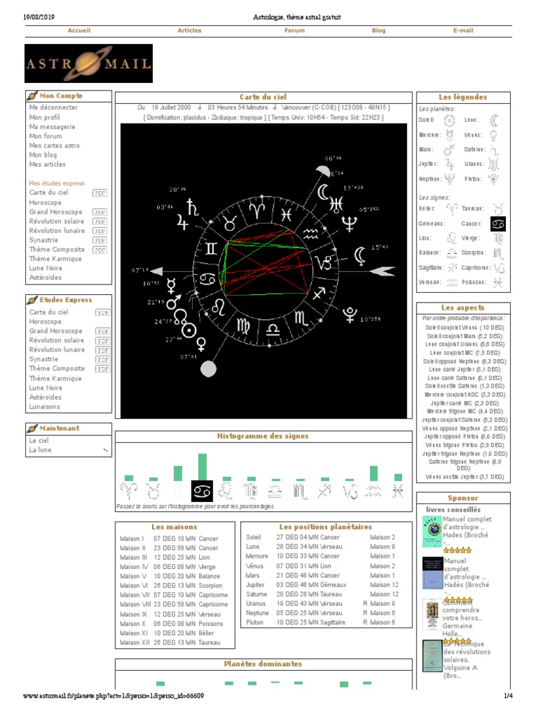Screen dimensions: 536x714
Task: Click the PDF icon next to Révolution solaire in Etudes Express
Action: pyautogui.click(x=103, y=341)
